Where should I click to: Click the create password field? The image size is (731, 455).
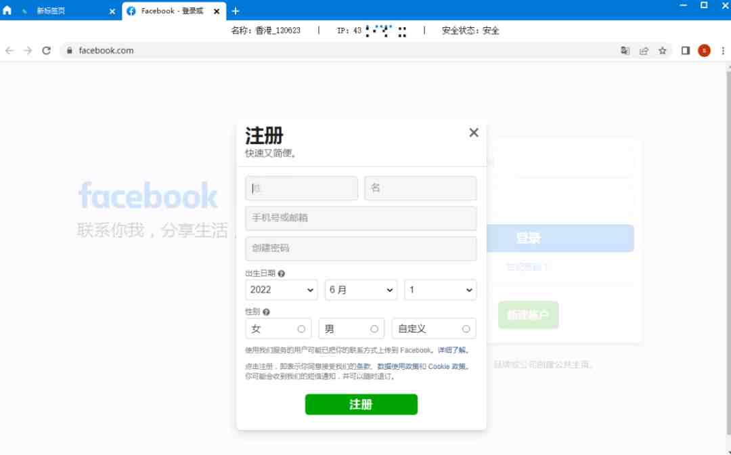[361, 248]
